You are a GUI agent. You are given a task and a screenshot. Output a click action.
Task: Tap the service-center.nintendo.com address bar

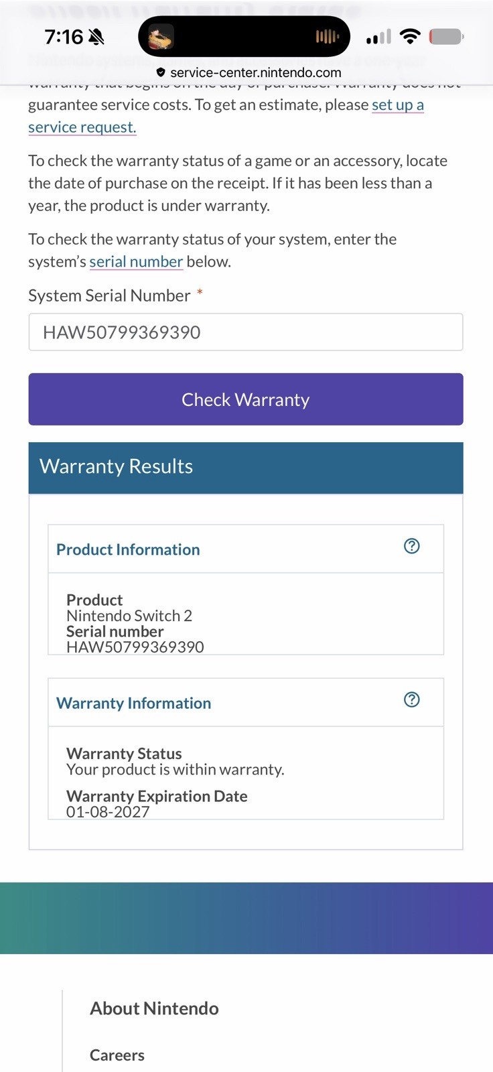click(249, 72)
